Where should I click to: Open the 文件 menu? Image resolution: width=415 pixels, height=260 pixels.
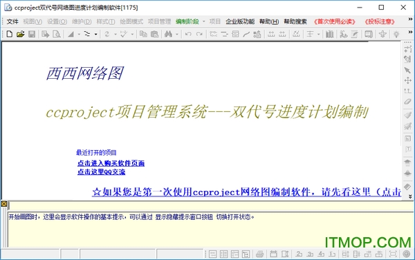pyautogui.click(x=12, y=21)
